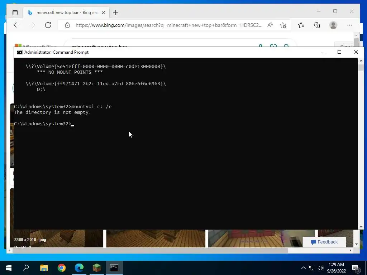Click Command Prompt scrollbar up arrow
Image resolution: width=367 pixels, height=275 pixels.
pyautogui.click(x=361, y=61)
